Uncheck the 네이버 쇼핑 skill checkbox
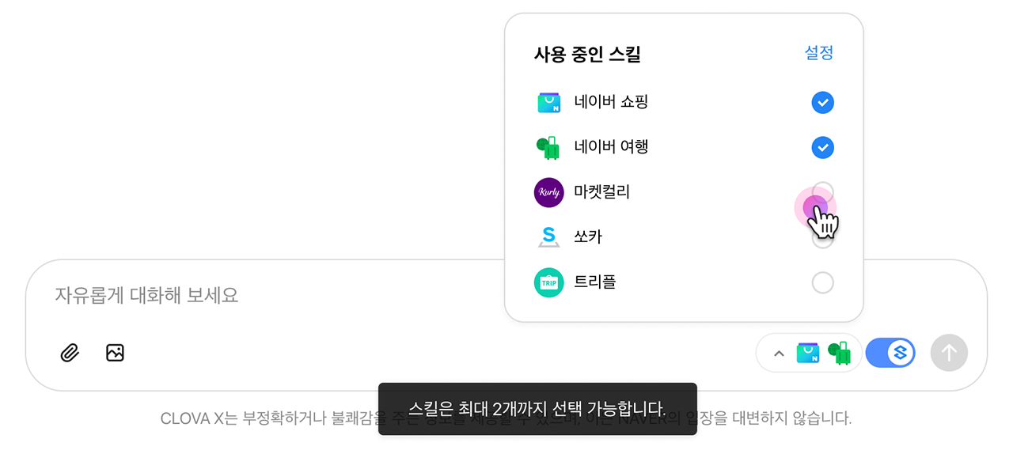Image resolution: width=1013 pixels, height=454 pixels. (x=822, y=103)
